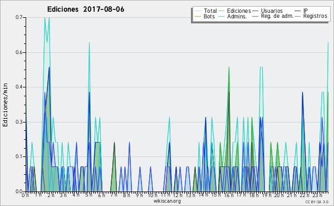Click the 'Admins.' legend entry
The width and height of the screenshot is (334, 206).
pos(233,16)
